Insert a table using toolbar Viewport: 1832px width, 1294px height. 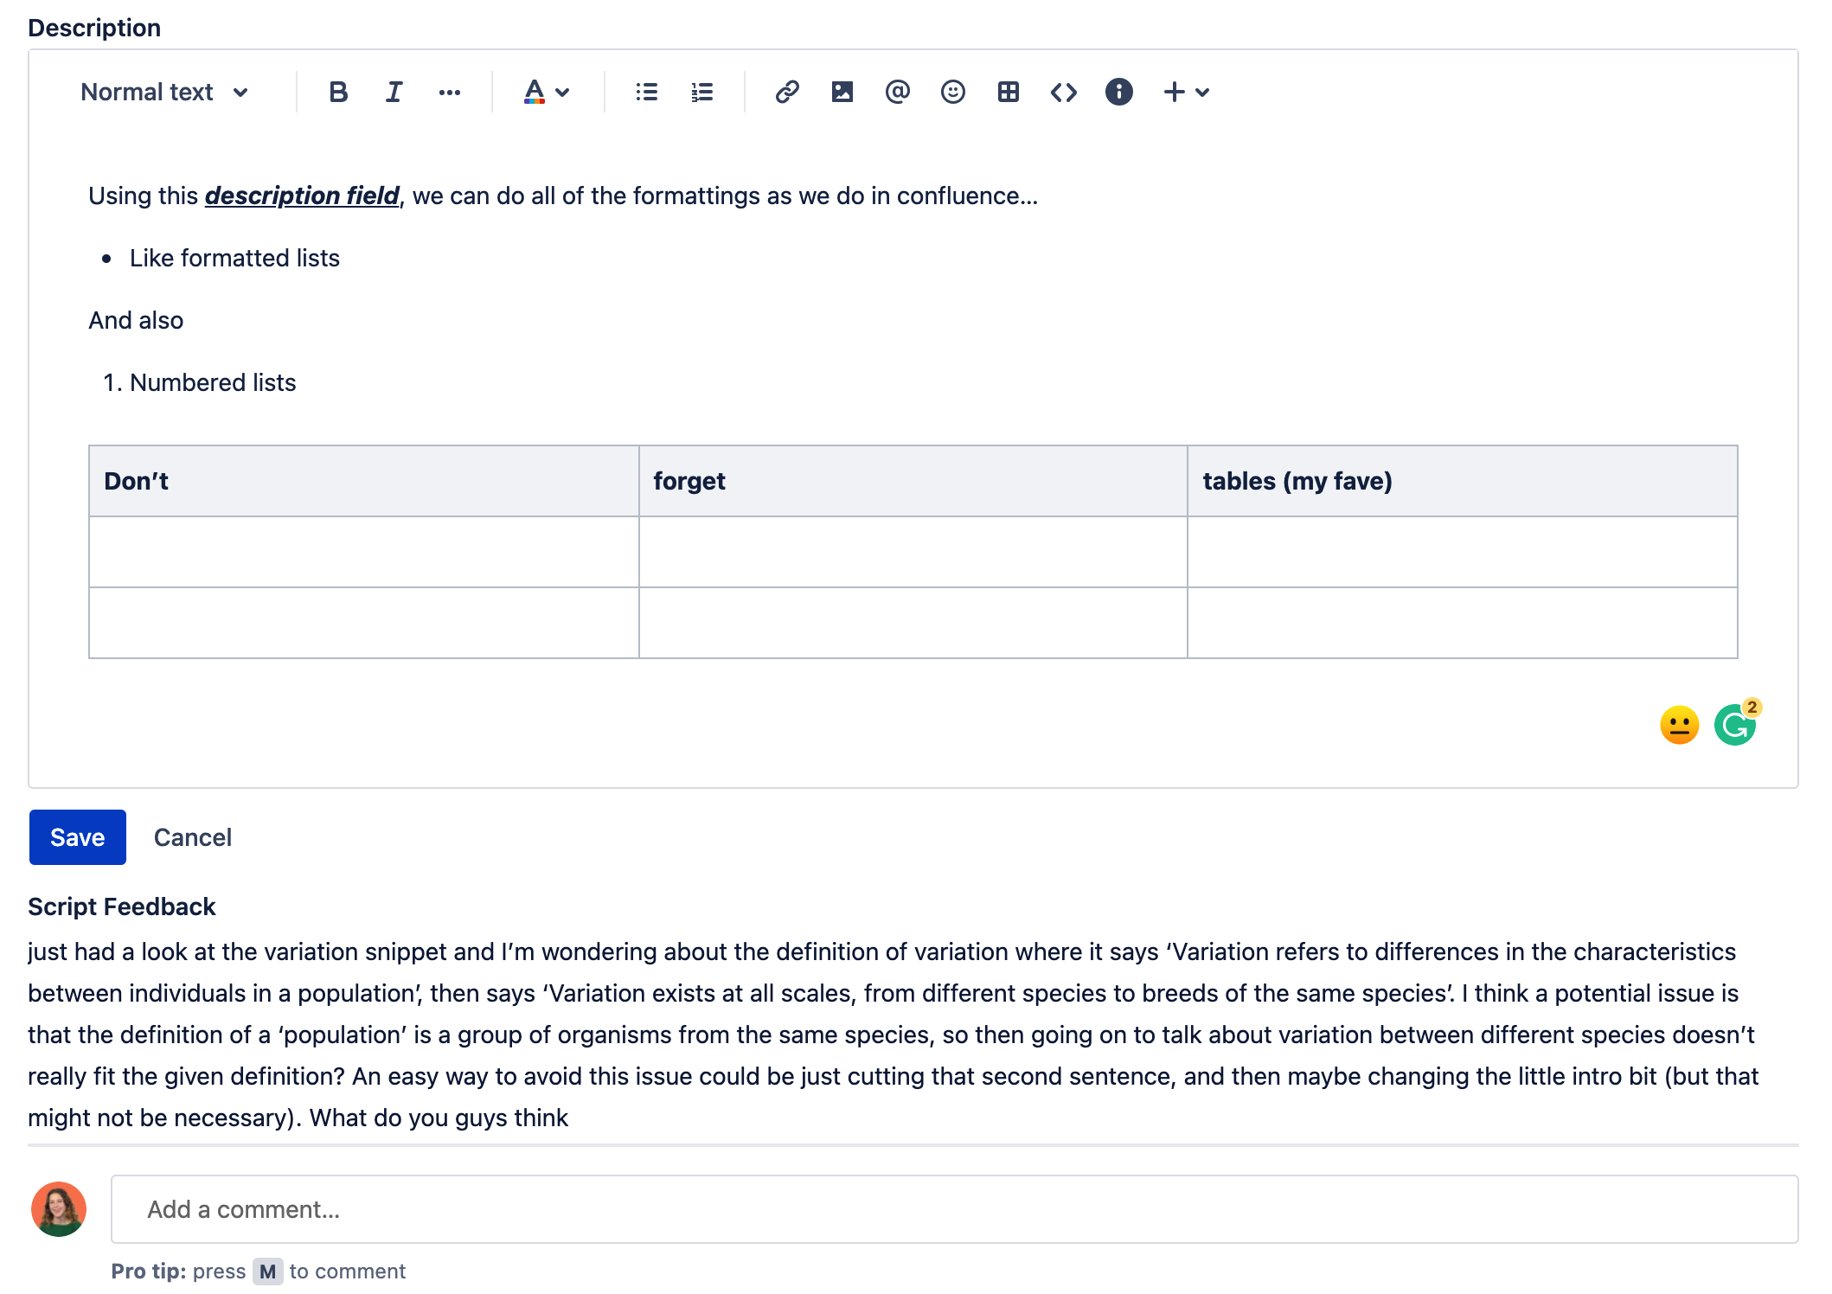[x=1008, y=92]
